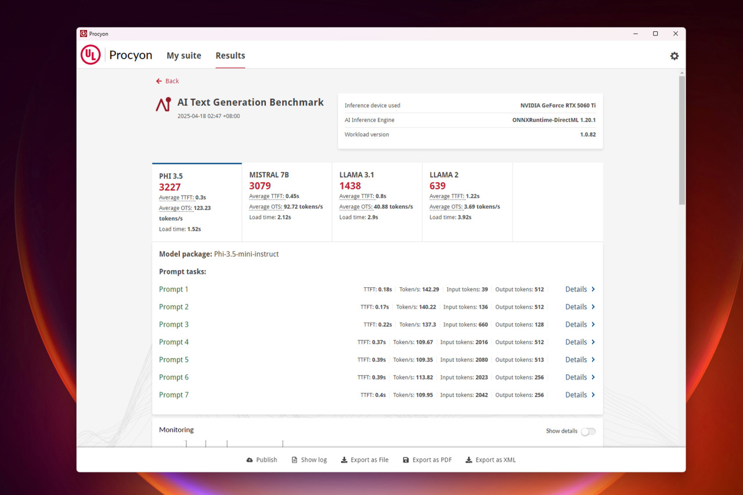The image size is (743, 495).
Task: Click the Export as PDF save icon
Action: point(406,460)
